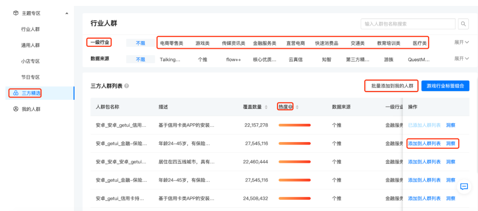The image size is (478, 211).
Task: Open 通用人群 in the sidebar
Action: pos(30,45)
